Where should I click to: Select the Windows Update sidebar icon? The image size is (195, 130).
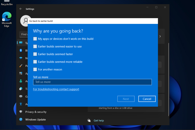21,119
